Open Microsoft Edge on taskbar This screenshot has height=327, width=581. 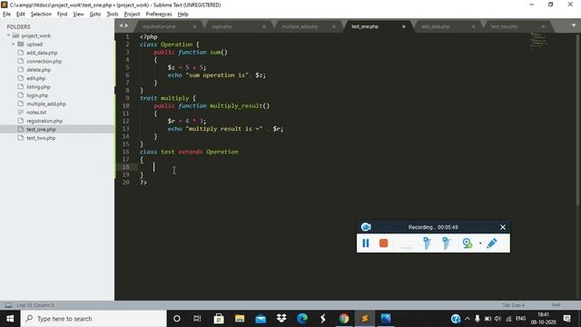click(302, 319)
